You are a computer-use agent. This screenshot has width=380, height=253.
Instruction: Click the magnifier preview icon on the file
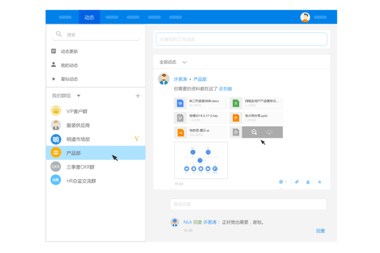click(x=254, y=132)
